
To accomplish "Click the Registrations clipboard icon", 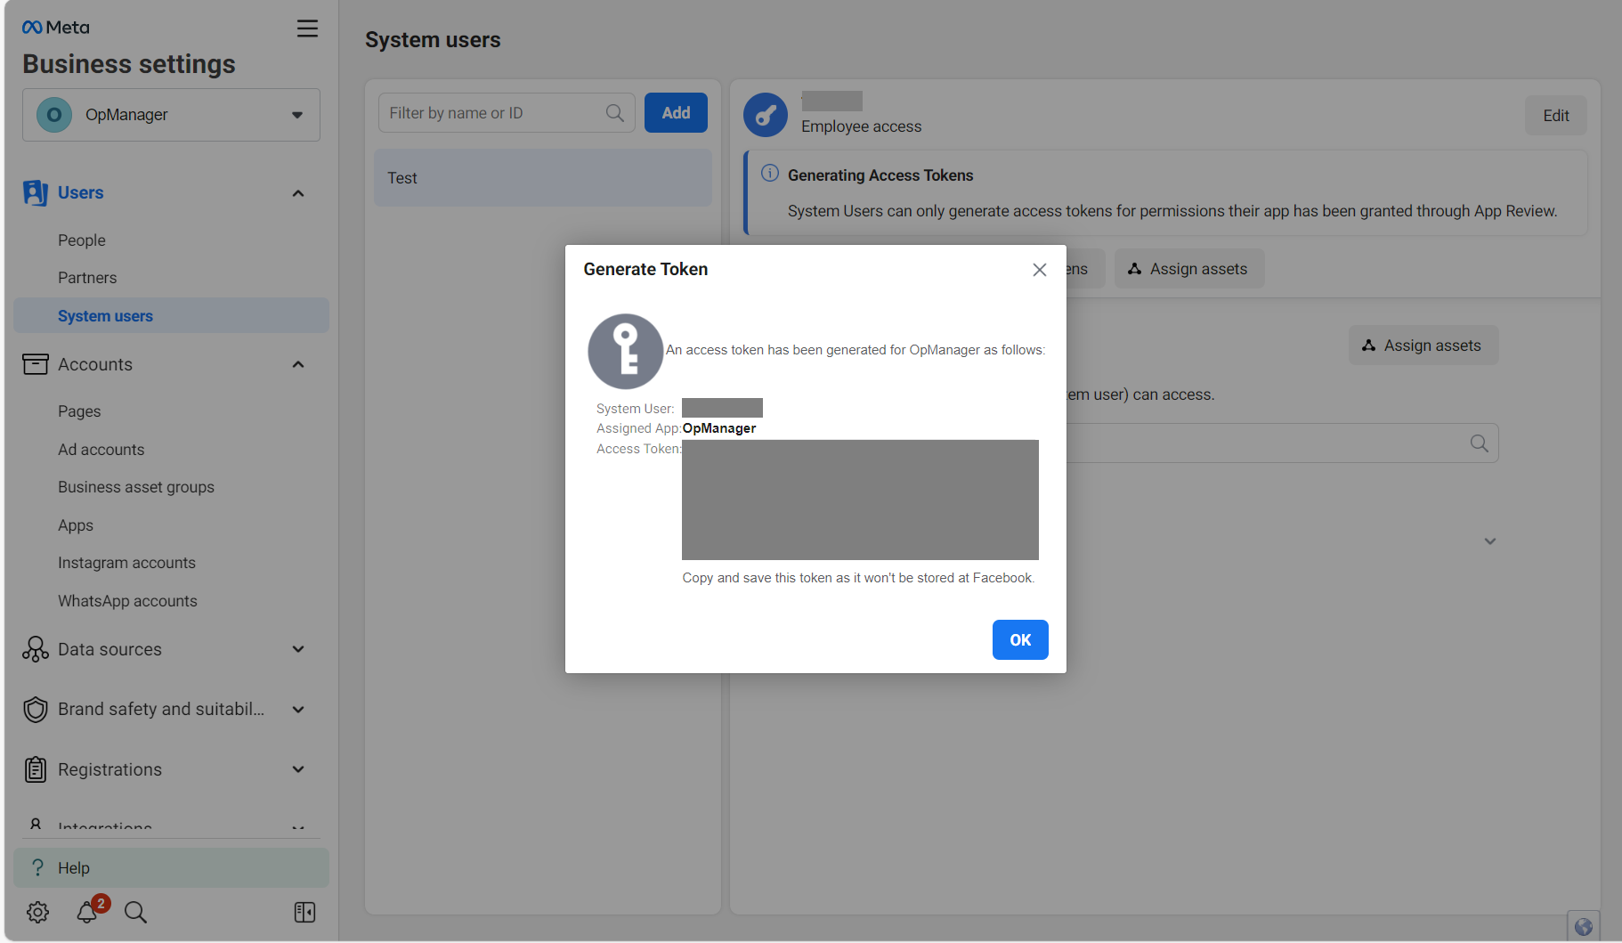I will click(x=36, y=769).
